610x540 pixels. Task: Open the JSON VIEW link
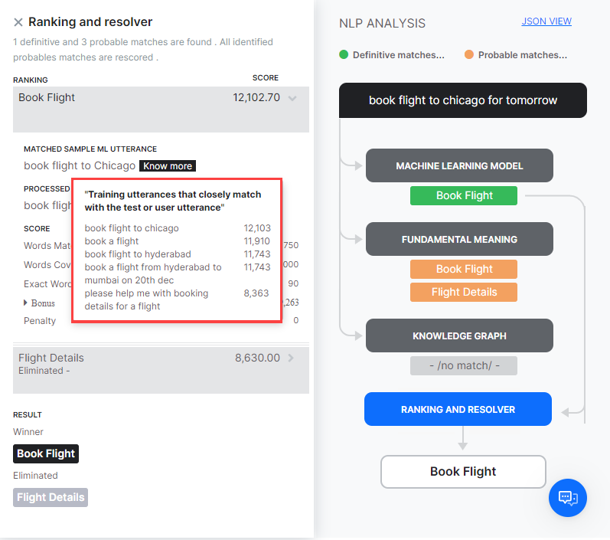(546, 21)
